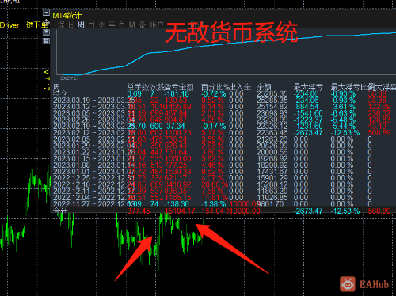396x296 pixels.
Task: Switch to the 综 summary tab
Action: coord(61,25)
